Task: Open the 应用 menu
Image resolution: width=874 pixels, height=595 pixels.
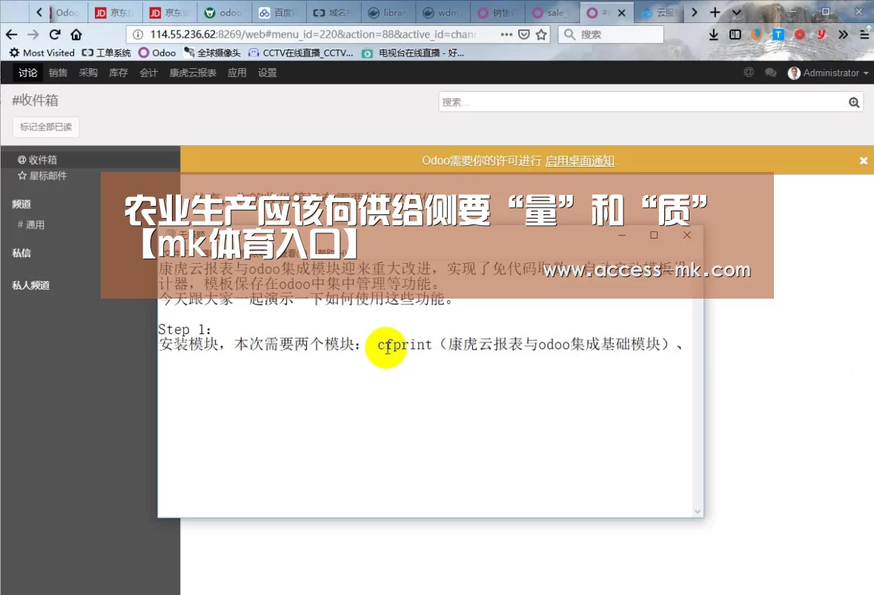Action: (x=237, y=73)
